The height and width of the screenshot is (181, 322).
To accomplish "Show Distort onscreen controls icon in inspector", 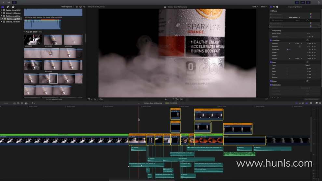I will pyautogui.click(x=307, y=81).
